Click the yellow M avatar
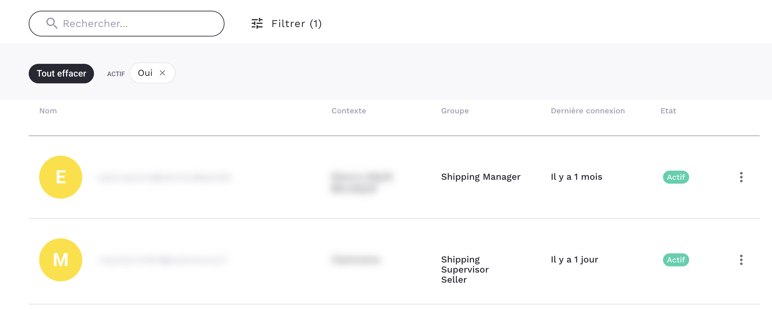 pyautogui.click(x=61, y=260)
